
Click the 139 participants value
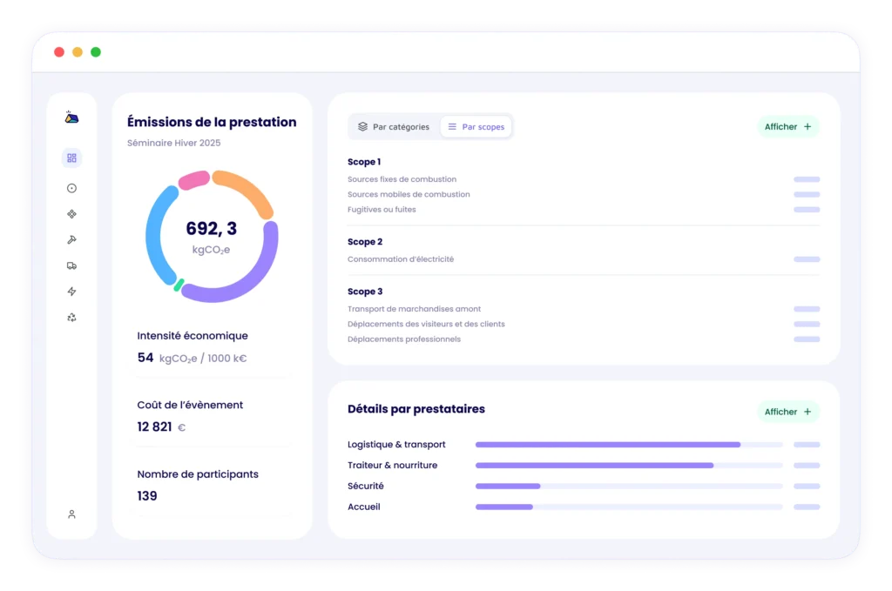click(147, 496)
